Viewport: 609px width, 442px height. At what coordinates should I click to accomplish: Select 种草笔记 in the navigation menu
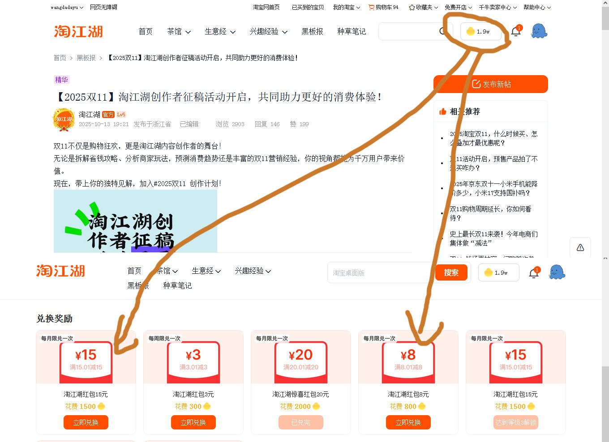(351, 31)
